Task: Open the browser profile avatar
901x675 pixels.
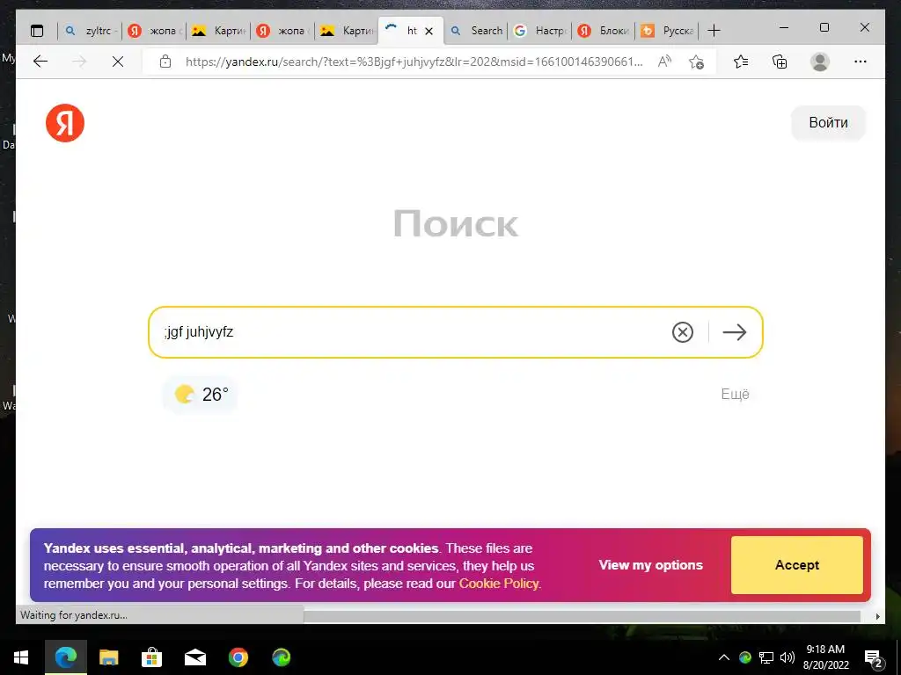Action: coord(819,62)
